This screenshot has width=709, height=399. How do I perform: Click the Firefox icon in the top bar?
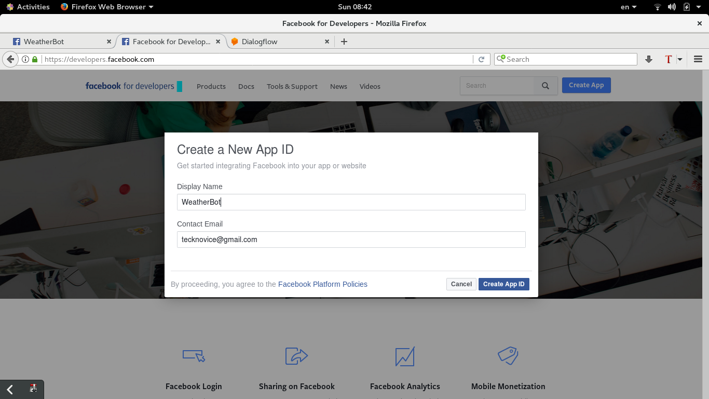click(64, 7)
